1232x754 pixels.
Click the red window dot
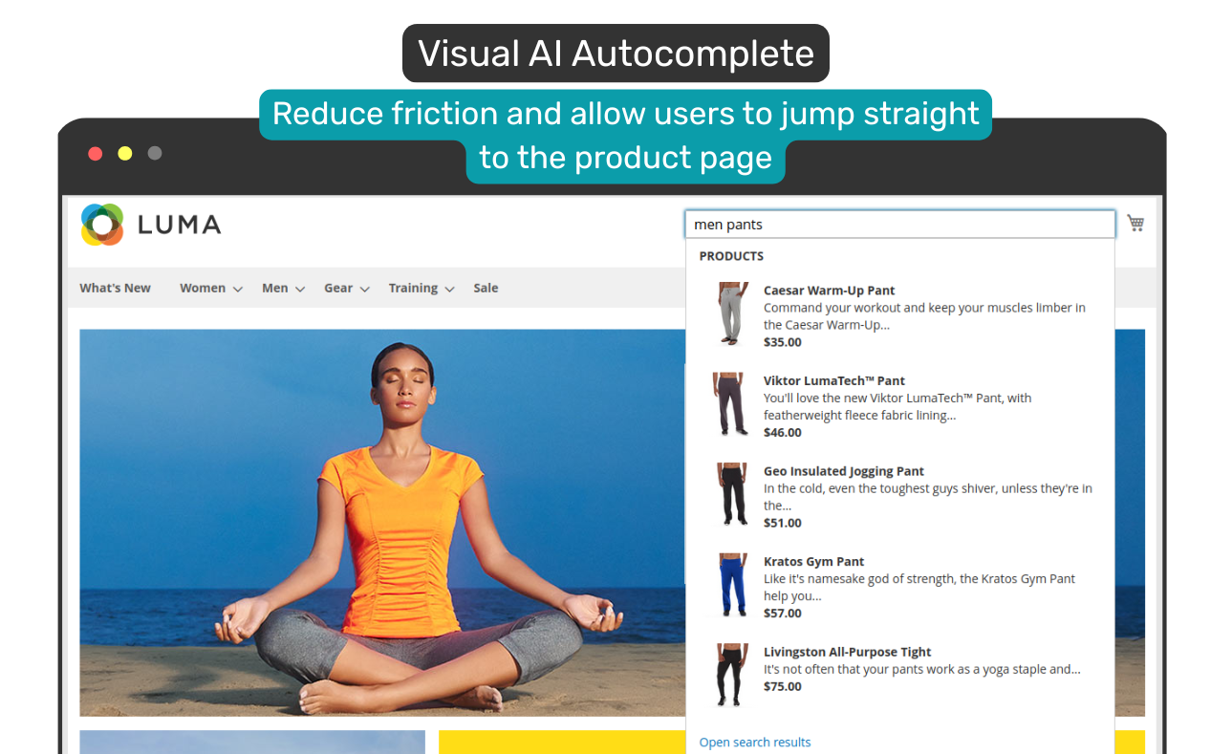tap(96, 153)
